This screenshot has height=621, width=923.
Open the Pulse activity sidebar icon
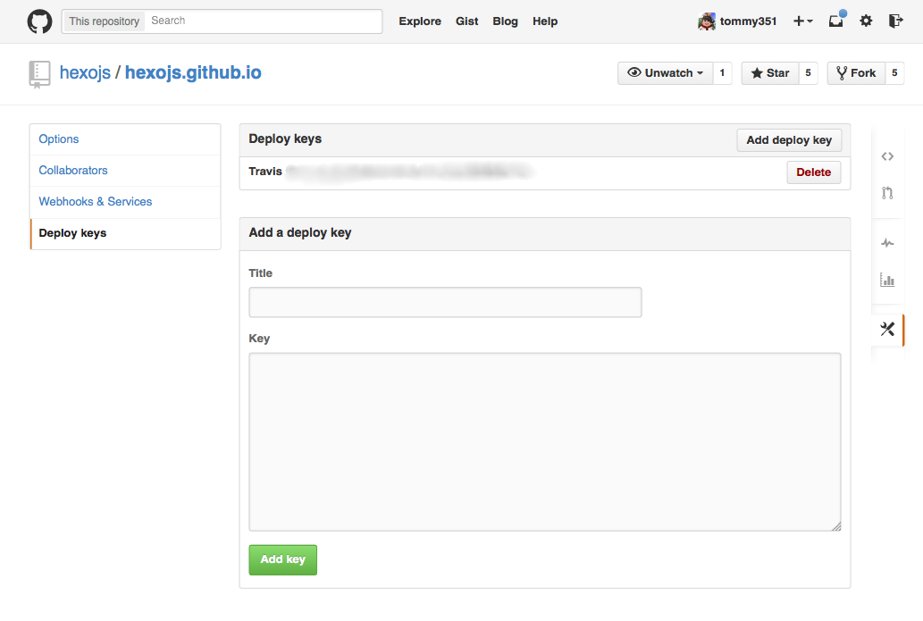point(886,243)
